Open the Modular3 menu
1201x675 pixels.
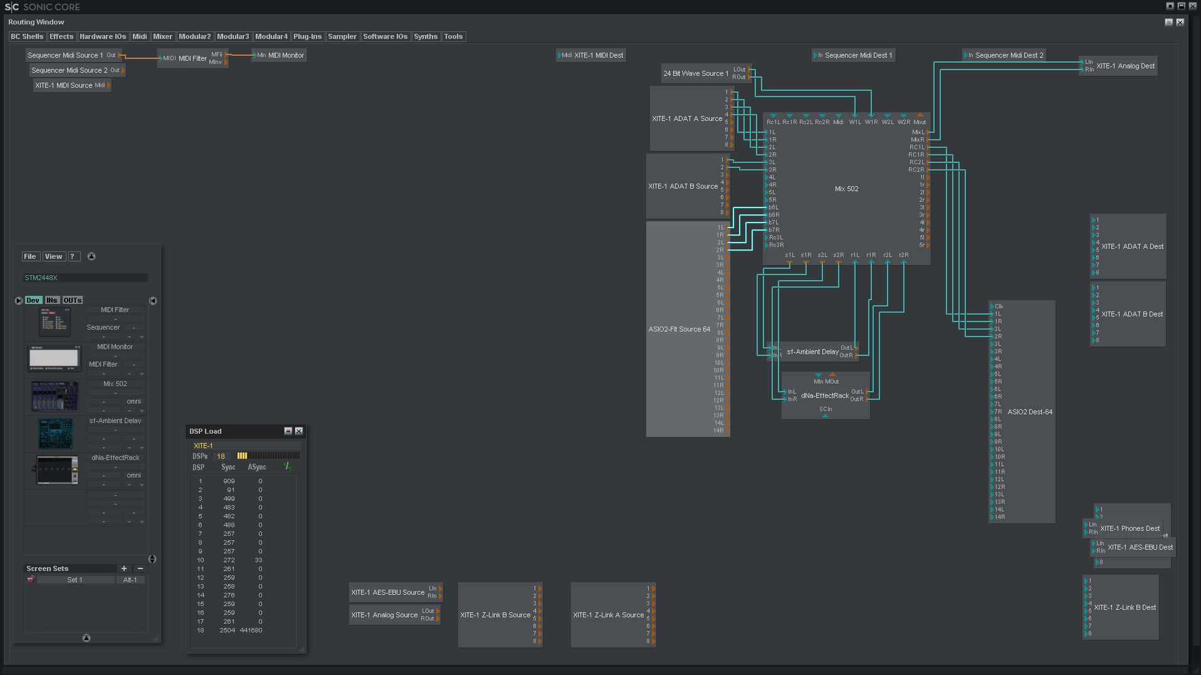click(x=233, y=36)
